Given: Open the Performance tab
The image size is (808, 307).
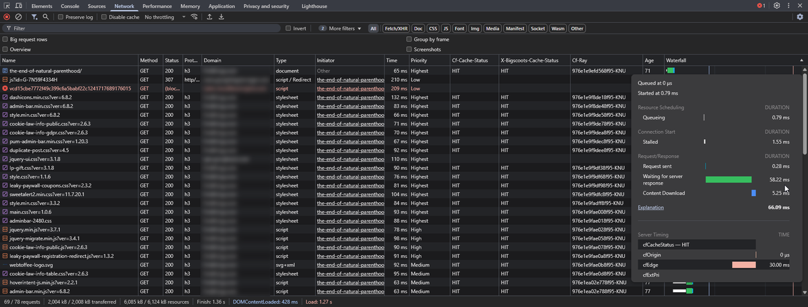Looking at the screenshot, I should click(157, 6).
